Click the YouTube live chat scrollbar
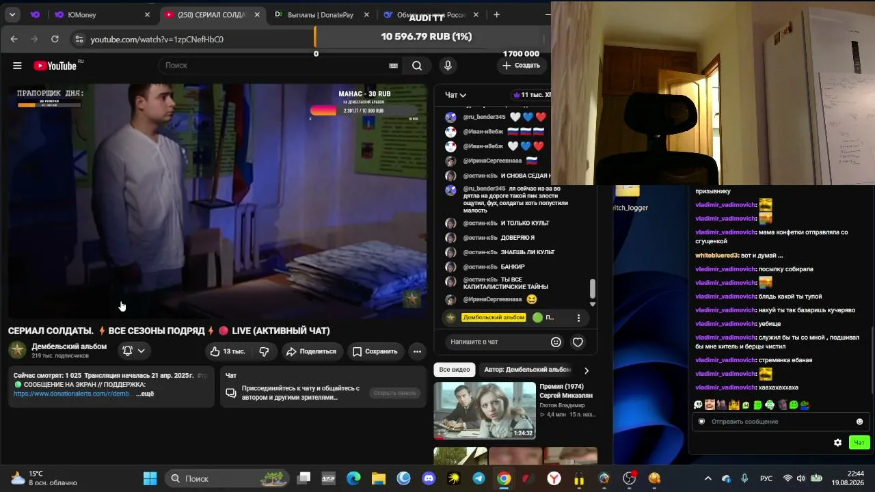875x492 pixels. pyautogui.click(x=593, y=289)
